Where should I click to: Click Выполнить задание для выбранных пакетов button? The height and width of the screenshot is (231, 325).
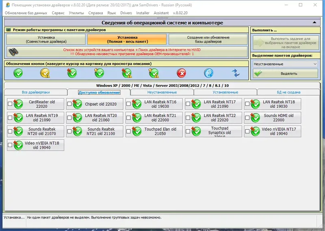pos(286,43)
